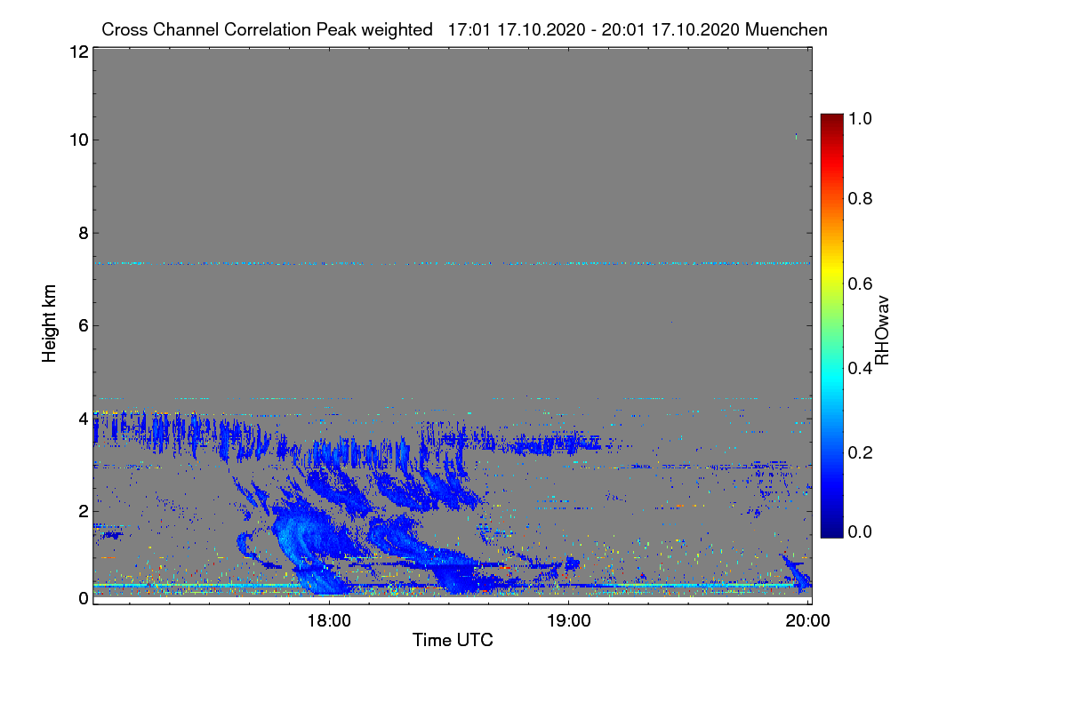Click the colorbar value '1.0'

[x=861, y=116]
